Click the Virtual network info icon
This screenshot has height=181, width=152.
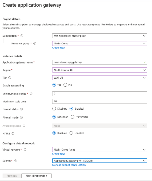point(25,150)
